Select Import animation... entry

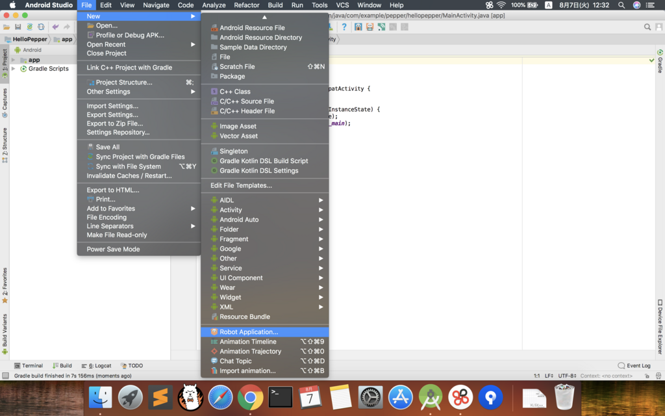click(265, 371)
